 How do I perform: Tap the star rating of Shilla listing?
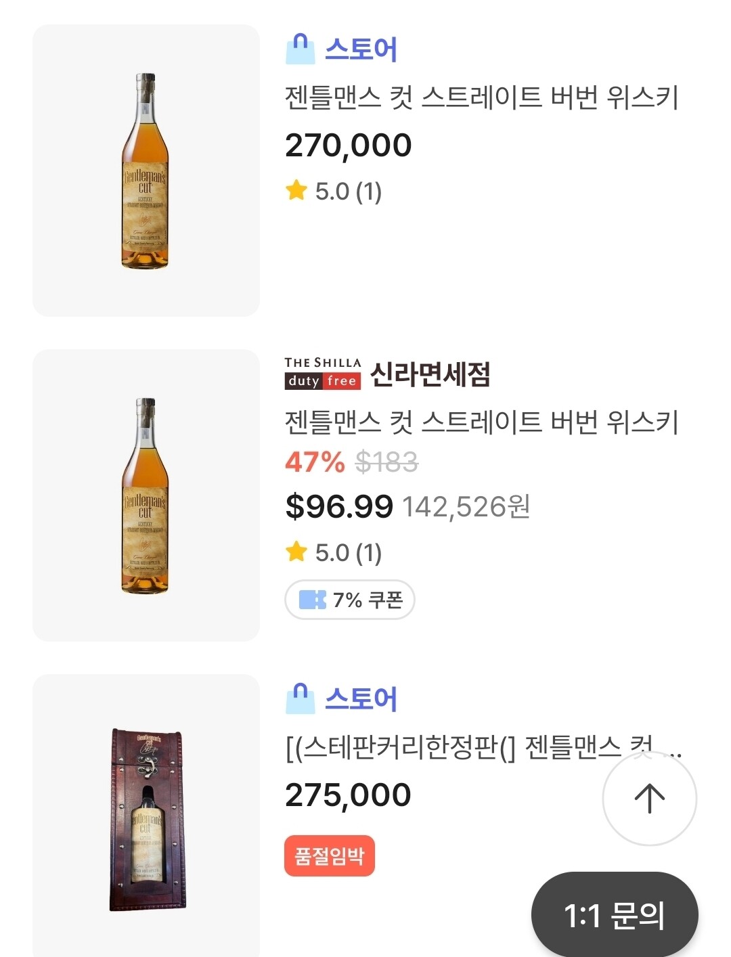334,553
